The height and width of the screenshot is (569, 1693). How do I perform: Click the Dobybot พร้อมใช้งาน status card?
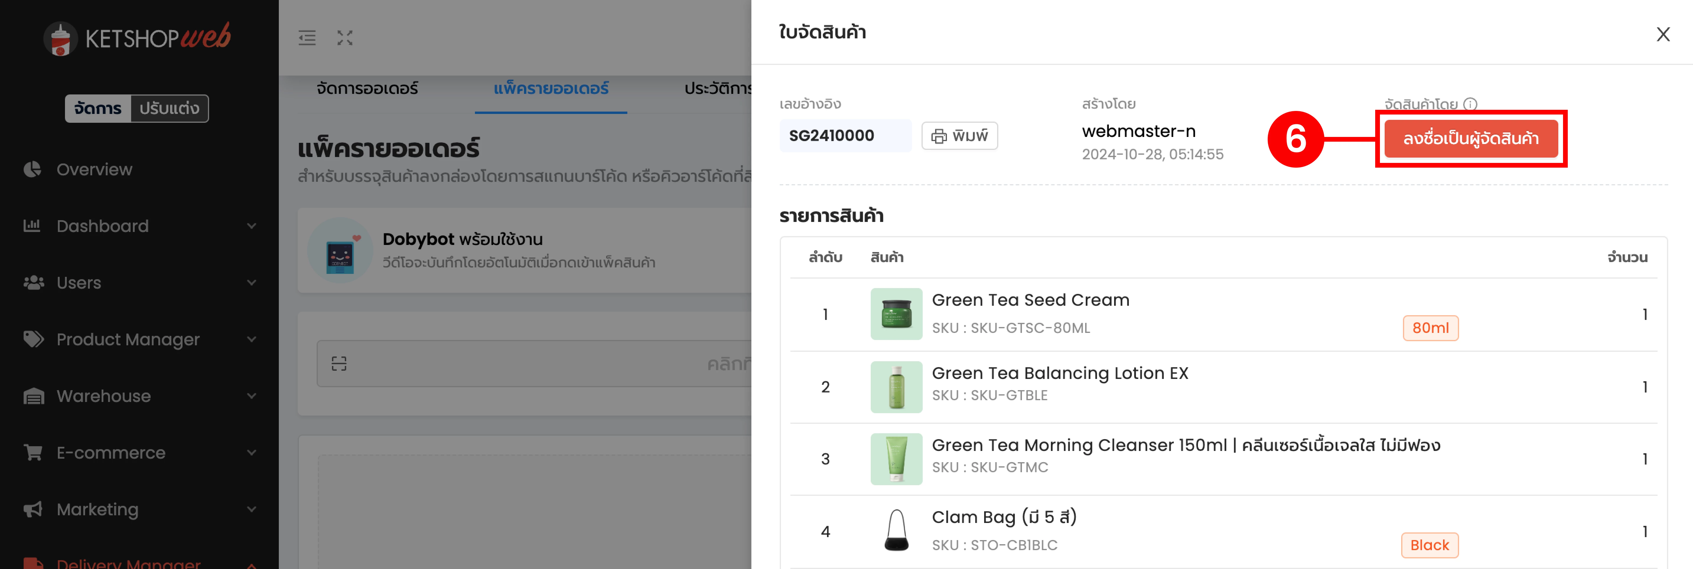525,250
